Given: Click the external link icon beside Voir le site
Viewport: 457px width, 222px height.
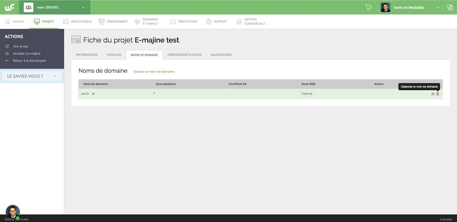Looking at the screenshot, I should pyautogui.click(x=7, y=46).
